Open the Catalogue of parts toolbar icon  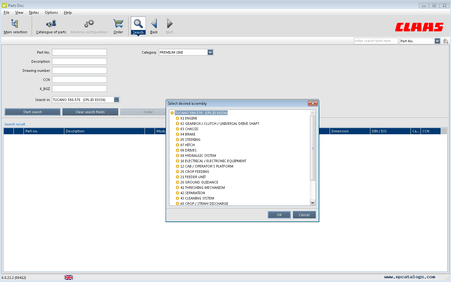pyautogui.click(x=51, y=24)
